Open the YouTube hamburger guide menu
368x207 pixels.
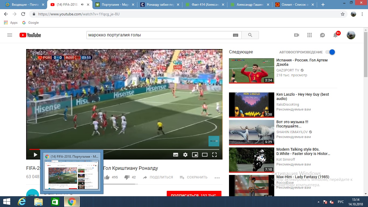(x=10, y=35)
